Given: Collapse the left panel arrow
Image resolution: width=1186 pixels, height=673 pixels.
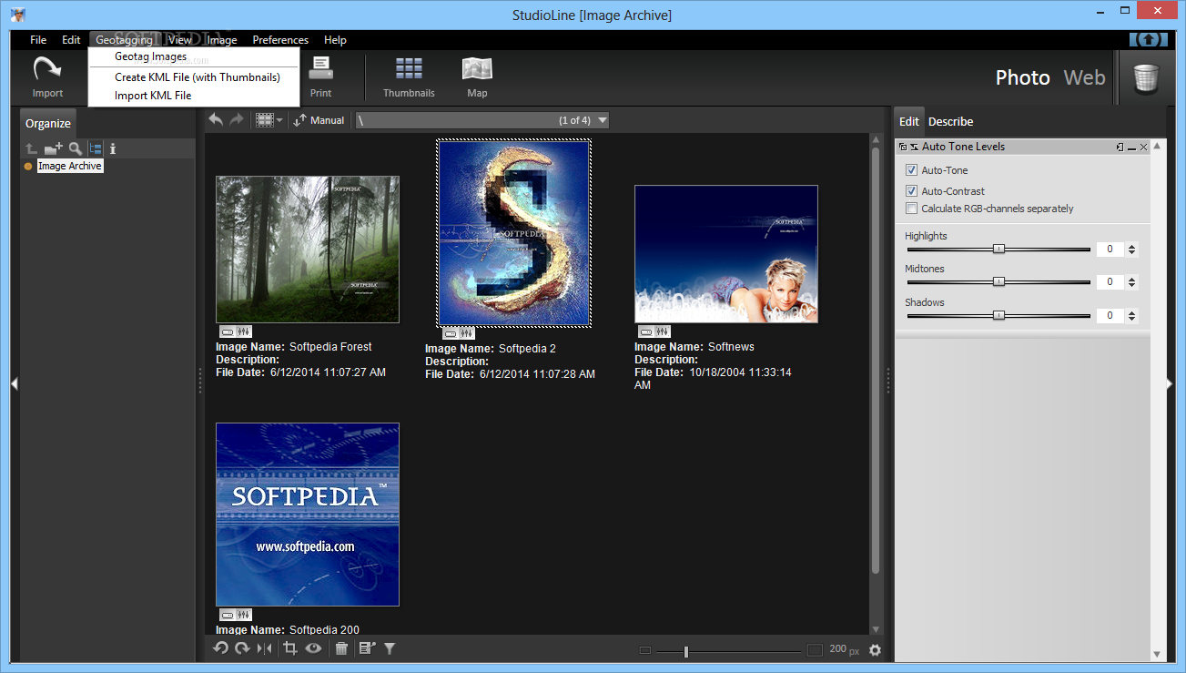Looking at the screenshot, I should pyautogui.click(x=15, y=384).
